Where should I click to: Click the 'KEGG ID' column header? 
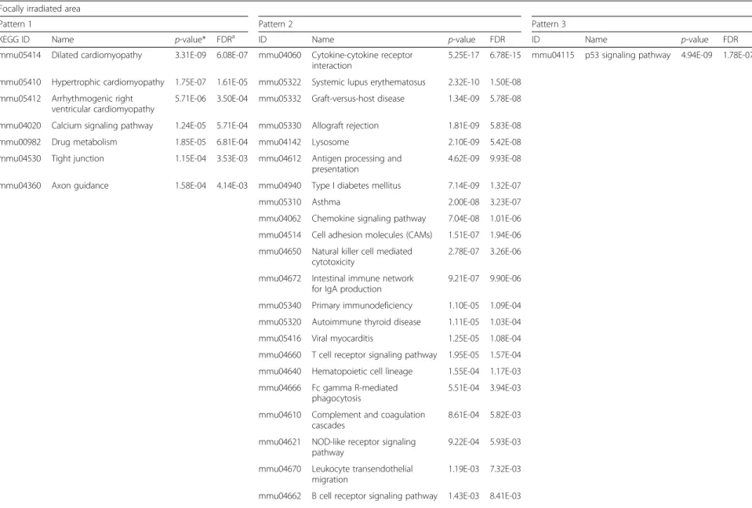(x=15, y=40)
